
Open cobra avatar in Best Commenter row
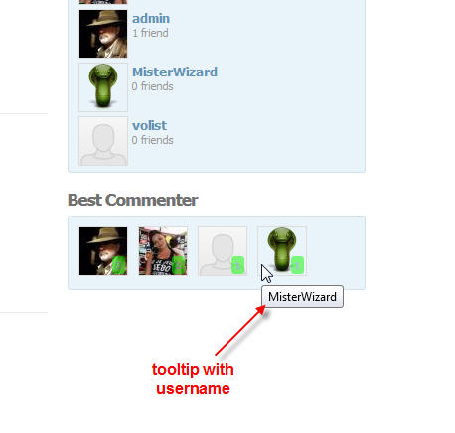282,251
